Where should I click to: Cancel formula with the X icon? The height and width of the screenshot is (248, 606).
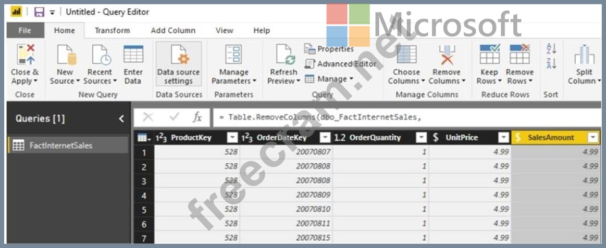pyautogui.click(x=147, y=118)
